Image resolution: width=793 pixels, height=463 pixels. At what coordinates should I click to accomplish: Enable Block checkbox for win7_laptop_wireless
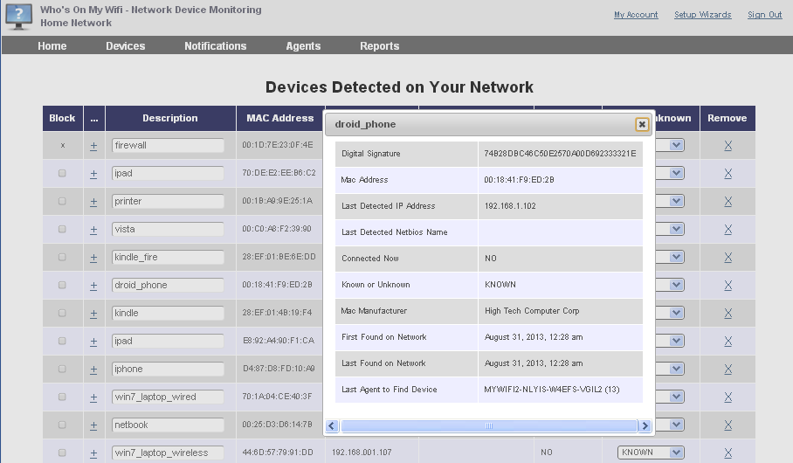coord(62,453)
